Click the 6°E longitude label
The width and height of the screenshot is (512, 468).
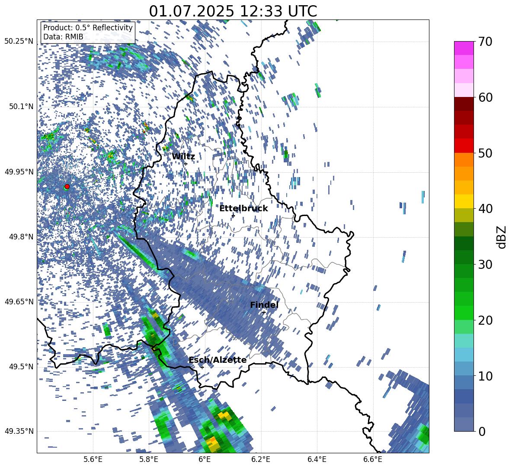pyautogui.click(x=205, y=459)
